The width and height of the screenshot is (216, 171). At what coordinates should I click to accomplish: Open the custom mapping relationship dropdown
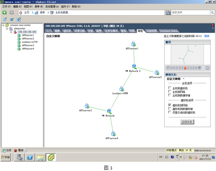pyautogui.click(x=184, y=79)
